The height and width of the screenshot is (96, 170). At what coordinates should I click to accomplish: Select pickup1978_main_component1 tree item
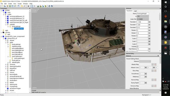[x=15, y=37]
